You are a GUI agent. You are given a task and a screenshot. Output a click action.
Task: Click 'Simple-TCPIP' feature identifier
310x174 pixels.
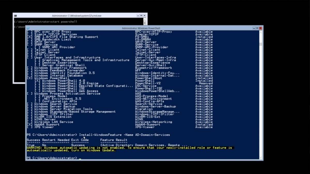(147, 34)
